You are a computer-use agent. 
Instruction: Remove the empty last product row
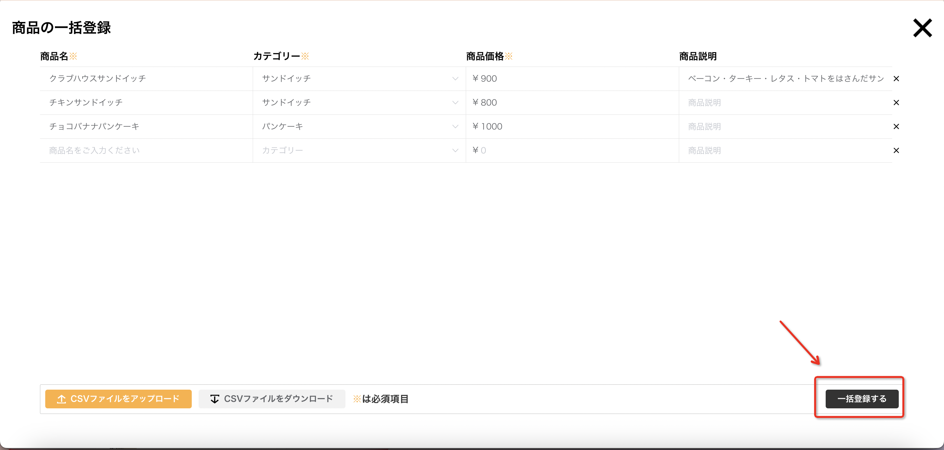click(896, 150)
